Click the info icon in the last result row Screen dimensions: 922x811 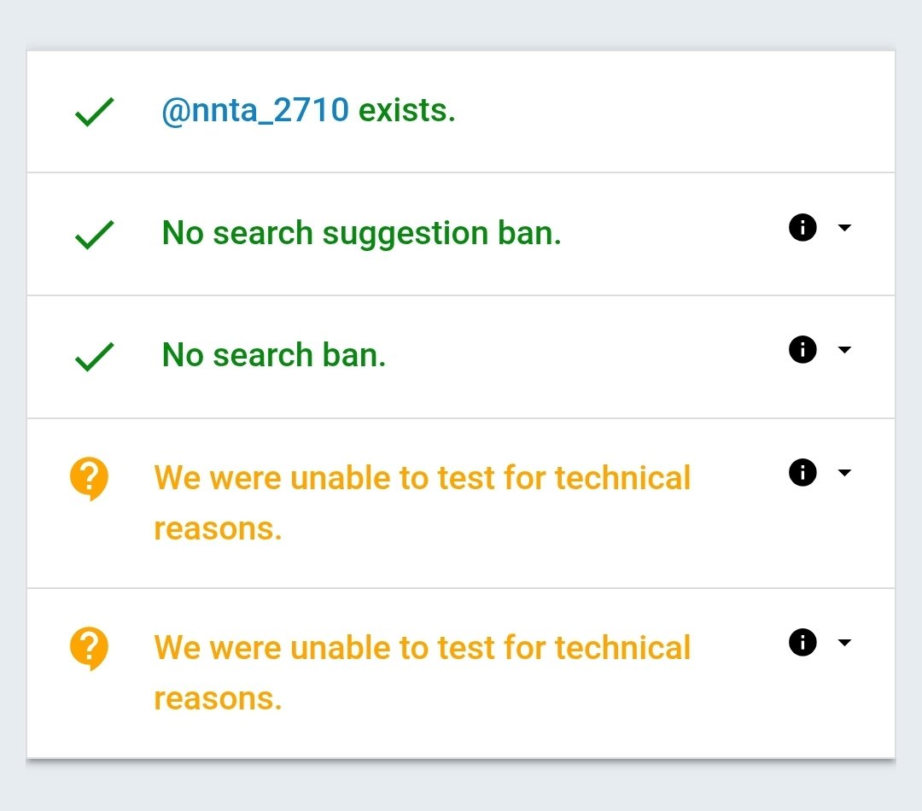[x=802, y=642]
